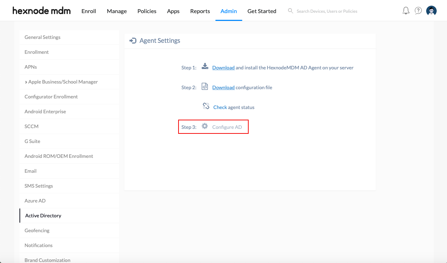Open G Suite in the sidebar
This screenshot has height=263, width=447.
[69, 141]
